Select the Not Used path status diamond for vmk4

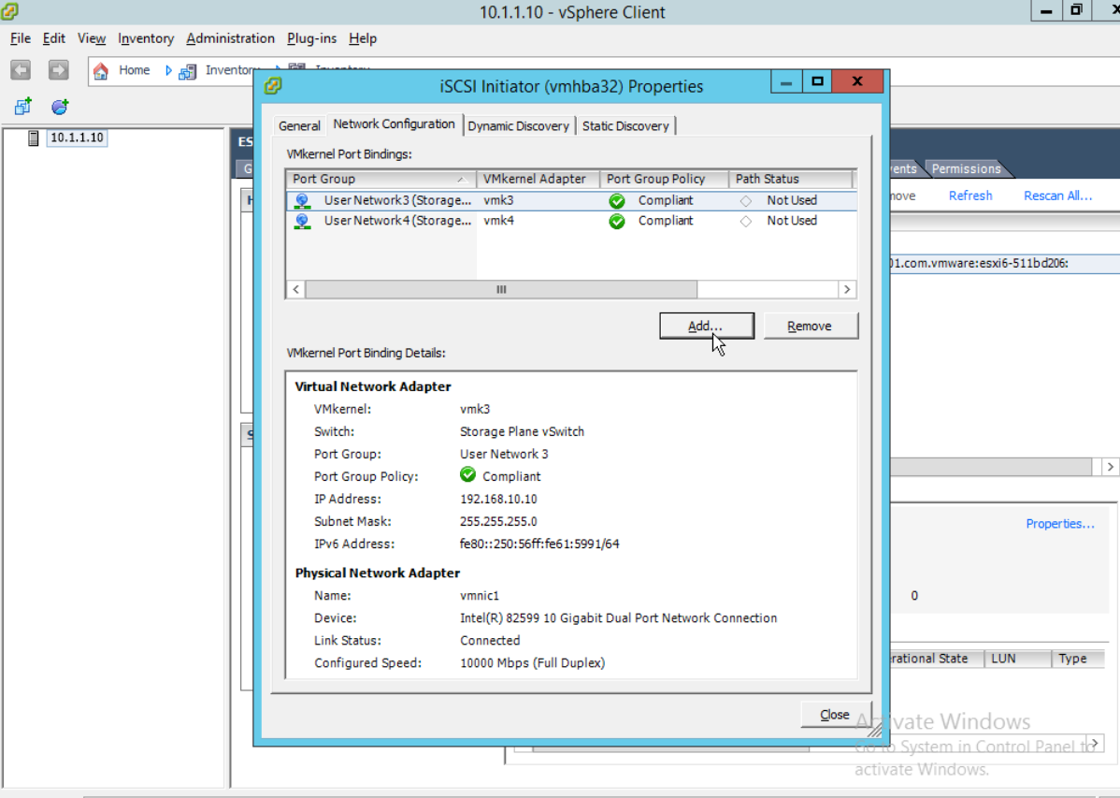coord(745,220)
